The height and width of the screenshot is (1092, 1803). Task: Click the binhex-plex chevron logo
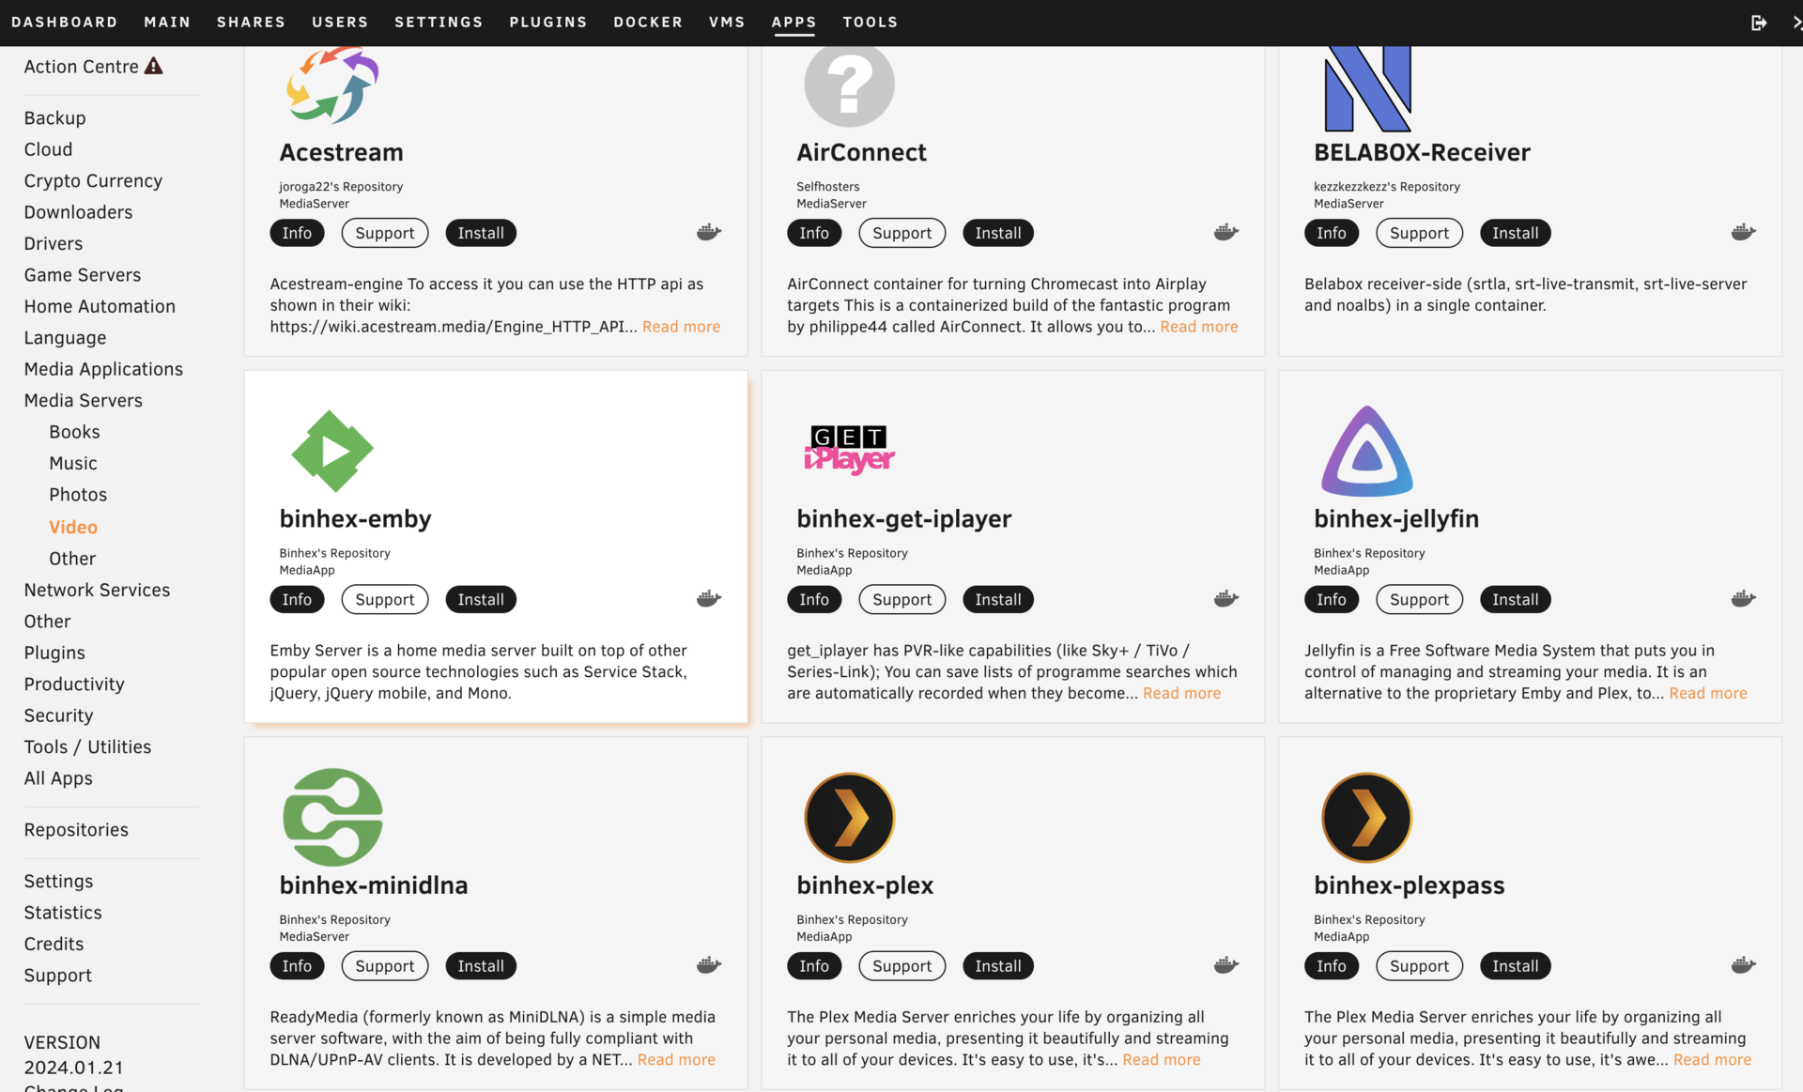tap(849, 818)
